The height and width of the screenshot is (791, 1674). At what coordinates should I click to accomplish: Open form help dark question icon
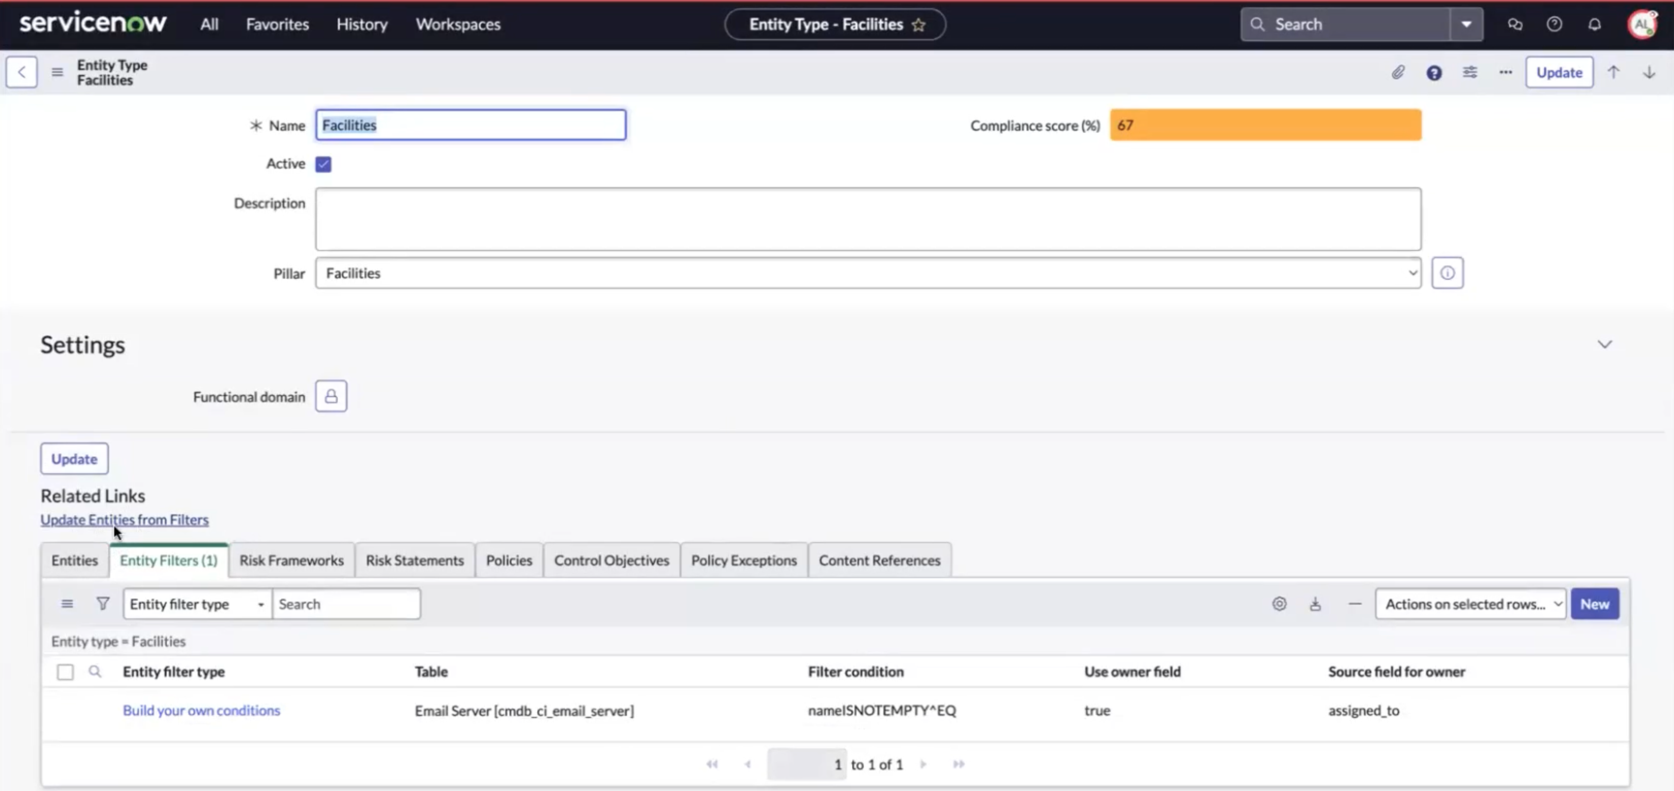pyautogui.click(x=1434, y=73)
